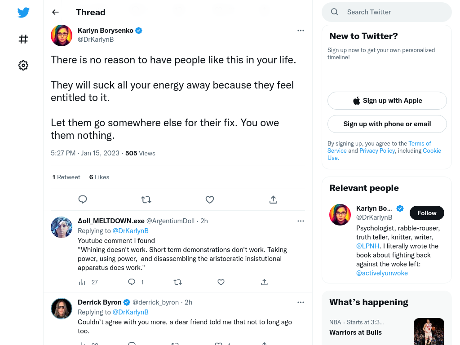Reply to Karlyn Borysenko's main tweet

pyautogui.click(x=83, y=199)
